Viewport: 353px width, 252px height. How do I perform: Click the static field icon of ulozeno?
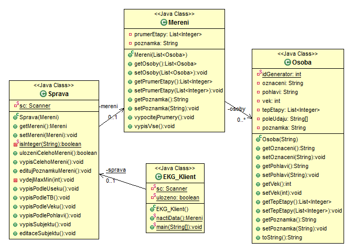coord(153,197)
